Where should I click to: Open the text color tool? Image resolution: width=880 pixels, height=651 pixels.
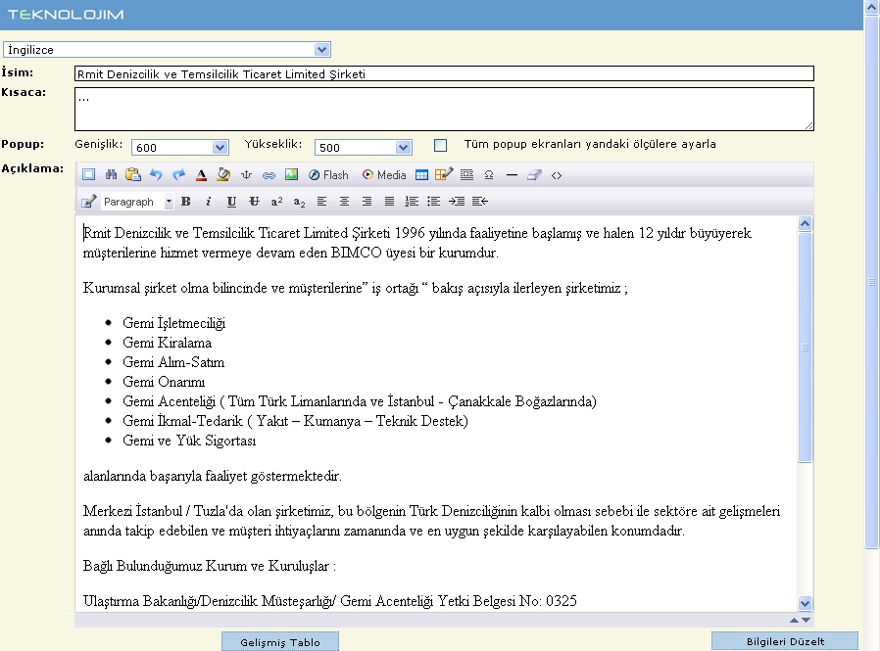tap(201, 175)
